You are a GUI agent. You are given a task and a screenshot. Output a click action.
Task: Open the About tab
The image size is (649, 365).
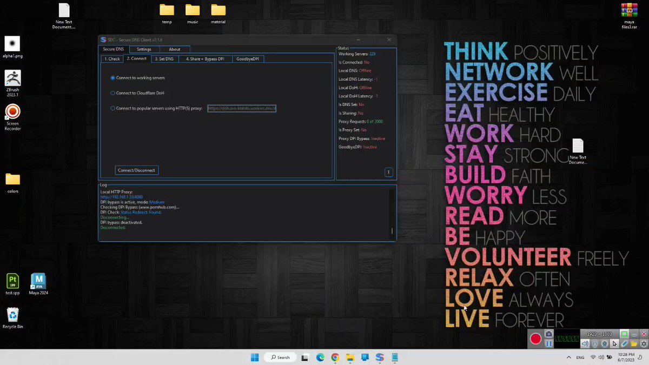click(x=174, y=49)
